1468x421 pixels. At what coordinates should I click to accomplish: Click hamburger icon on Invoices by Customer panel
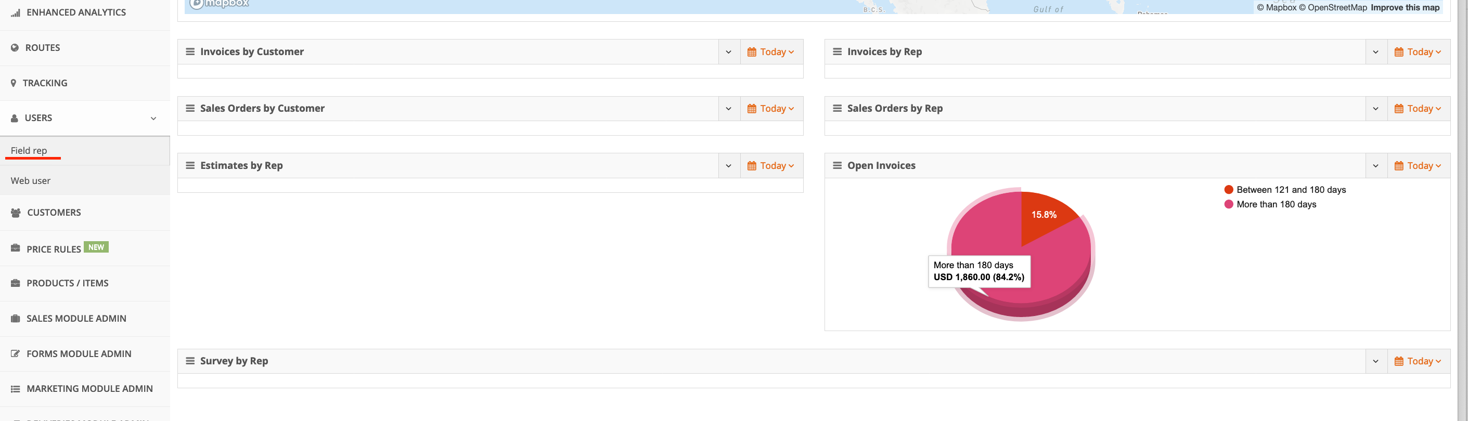190,52
